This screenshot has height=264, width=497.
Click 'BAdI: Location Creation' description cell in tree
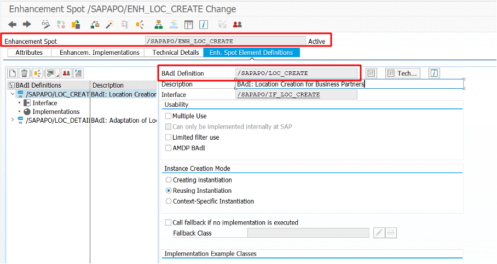pyautogui.click(x=124, y=94)
